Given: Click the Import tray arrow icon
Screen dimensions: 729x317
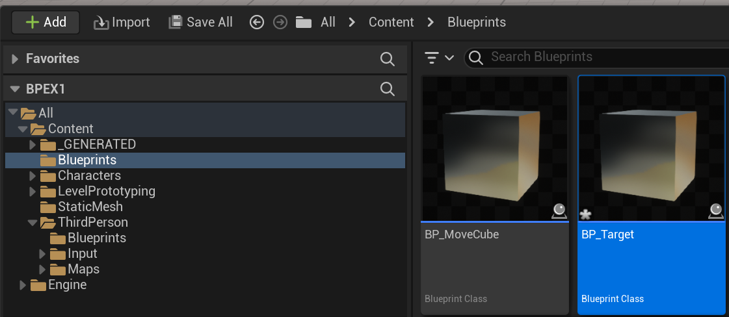Looking at the screenshot, I should pos(101,23).
